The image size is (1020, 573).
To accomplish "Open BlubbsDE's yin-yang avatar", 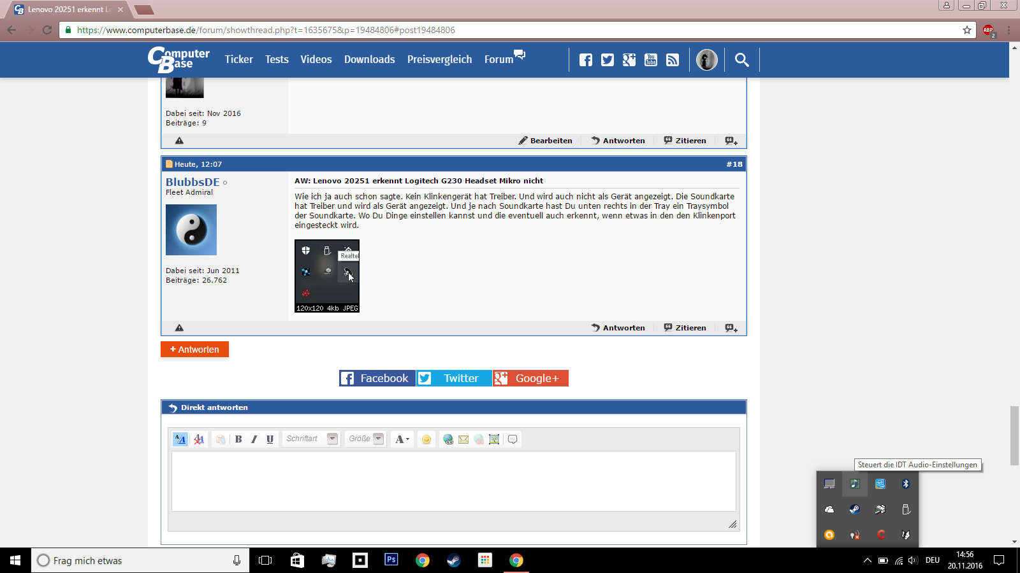I will click(x=191, y=230).
